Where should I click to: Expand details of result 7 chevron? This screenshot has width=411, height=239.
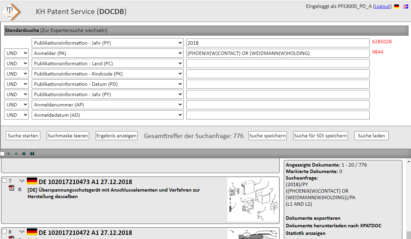coord(22,181)
